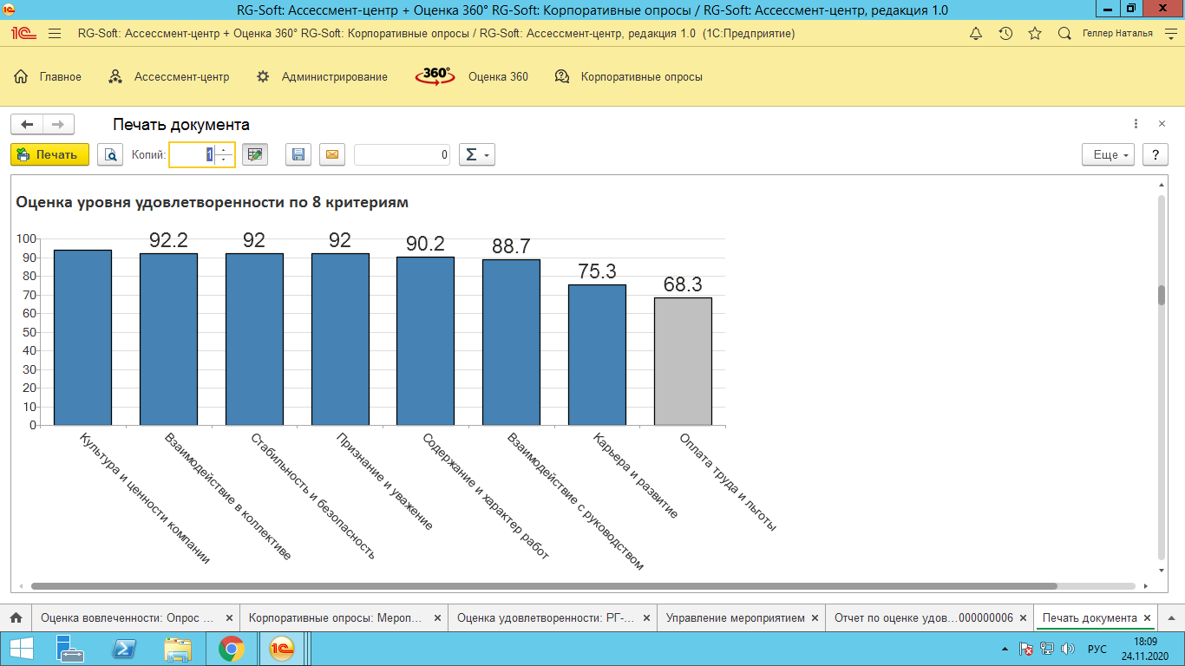Open the Оценка 360 section

[471, 76]
